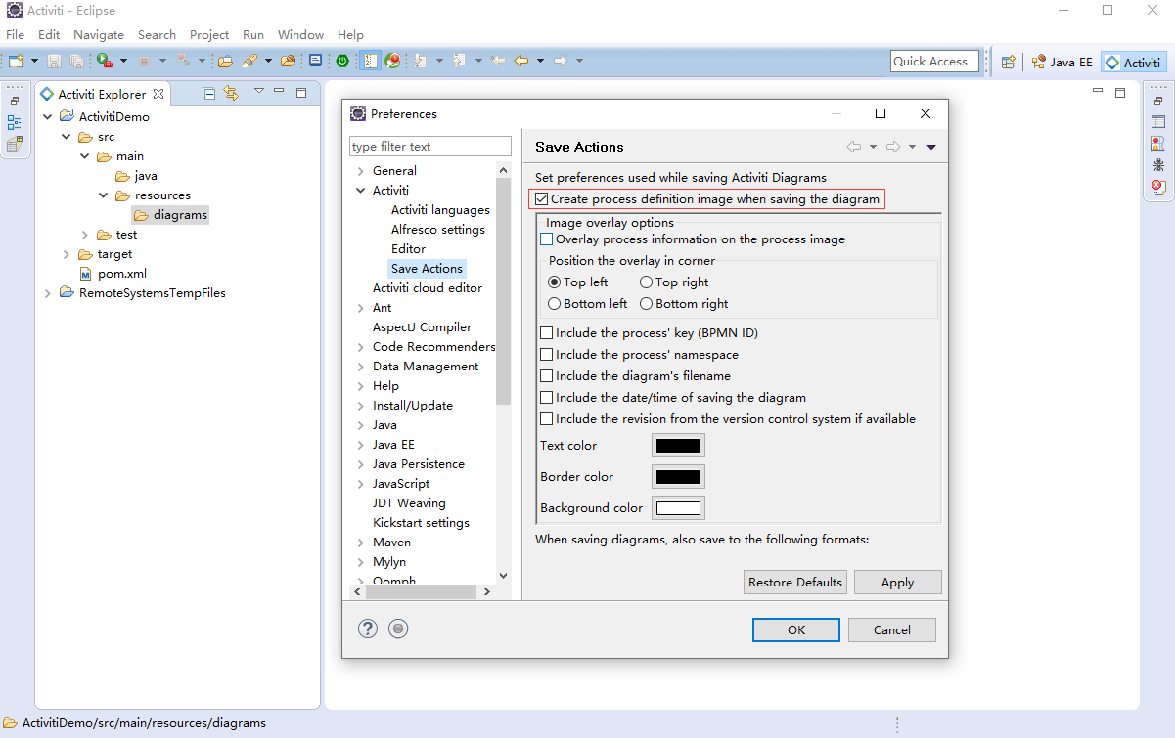Viewport: 1175px width, 738px height.
Task: Click the green power button toolbar icon
Action: pos(342,61)
